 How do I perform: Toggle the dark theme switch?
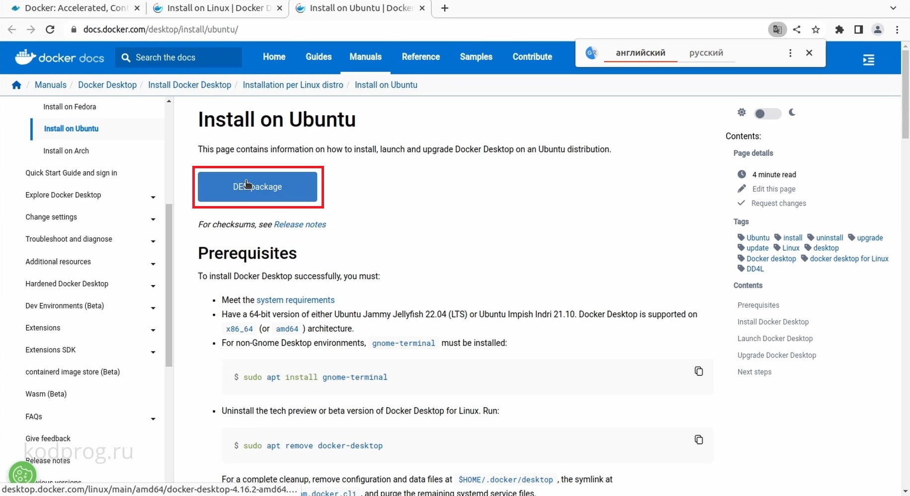click(x=767, y=114)
